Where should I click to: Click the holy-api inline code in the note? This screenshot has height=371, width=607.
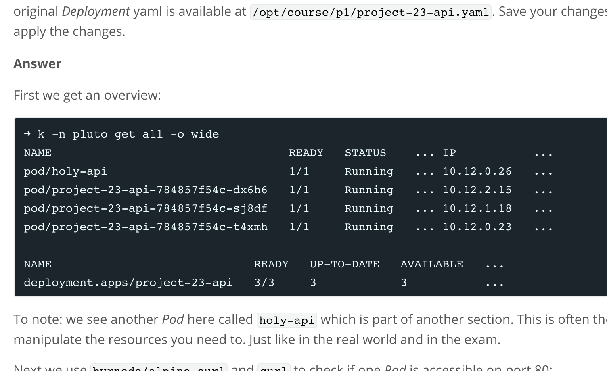pos(287,320)
